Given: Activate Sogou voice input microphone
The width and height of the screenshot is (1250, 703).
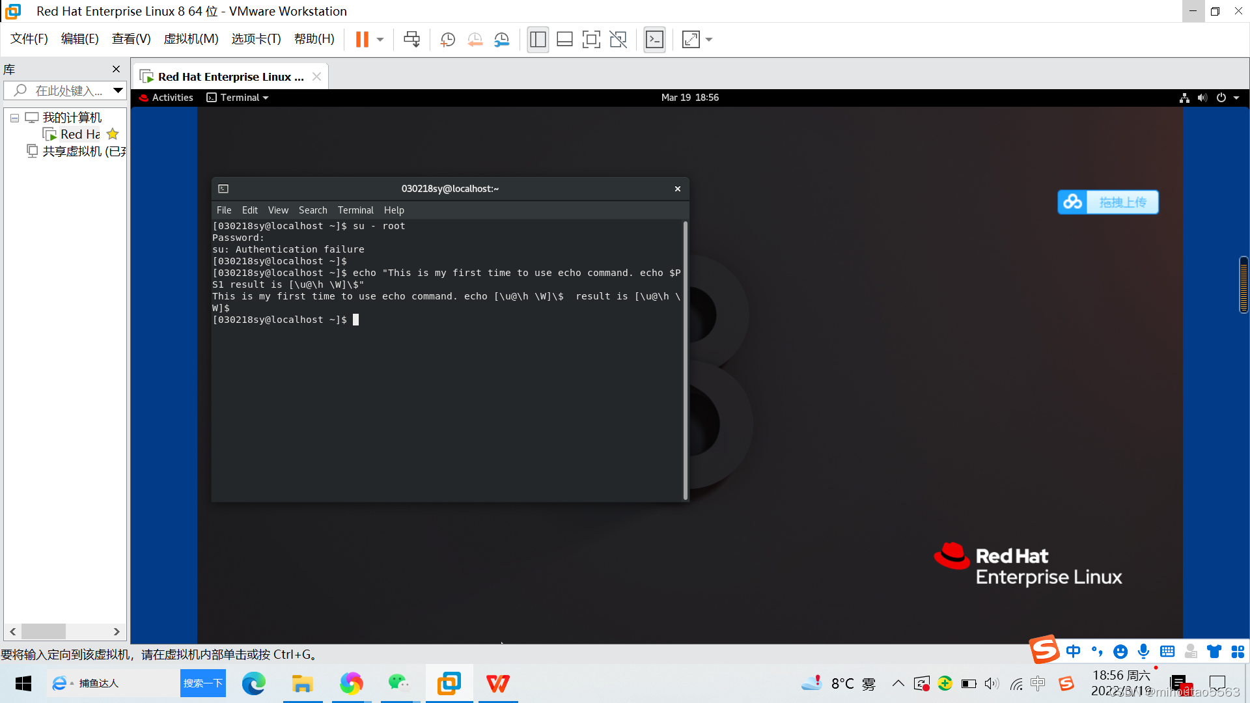Looking at the screenshot, I should point(1144,651).
